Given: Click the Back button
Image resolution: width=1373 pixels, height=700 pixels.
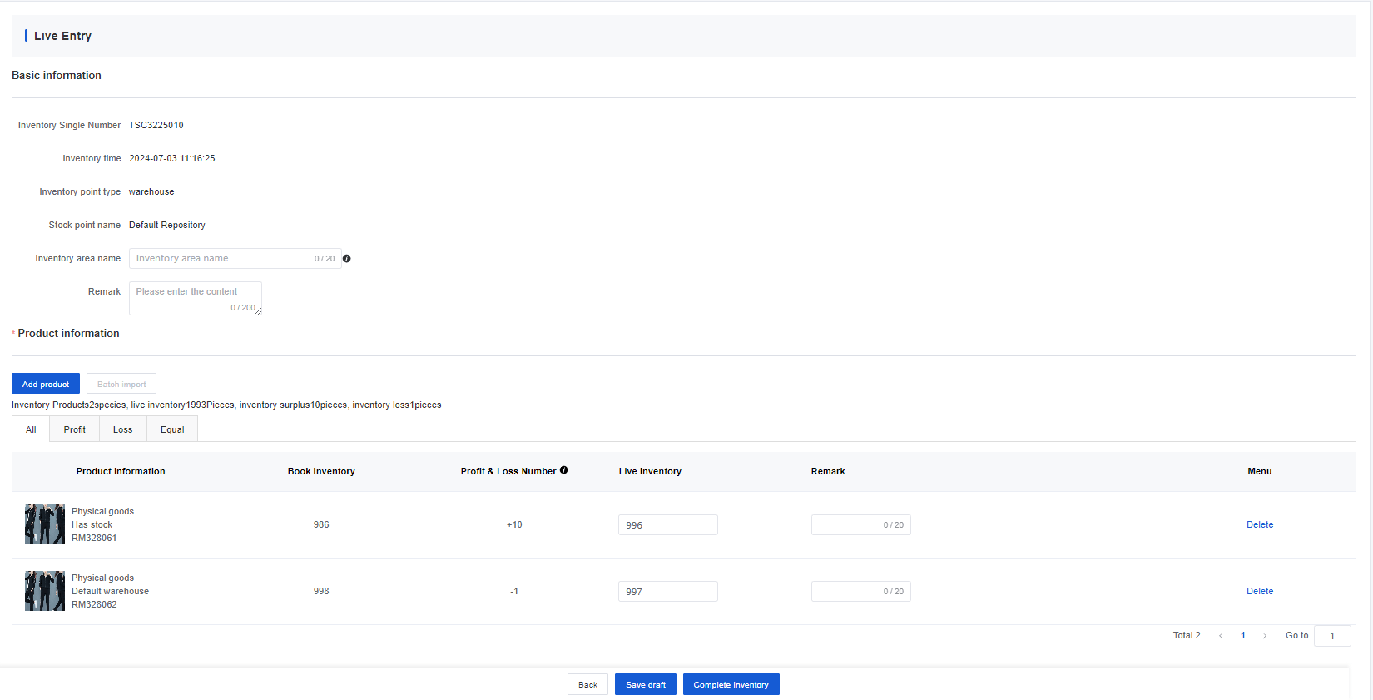Looking at the screenshot, I should click(x=588, y=684).
